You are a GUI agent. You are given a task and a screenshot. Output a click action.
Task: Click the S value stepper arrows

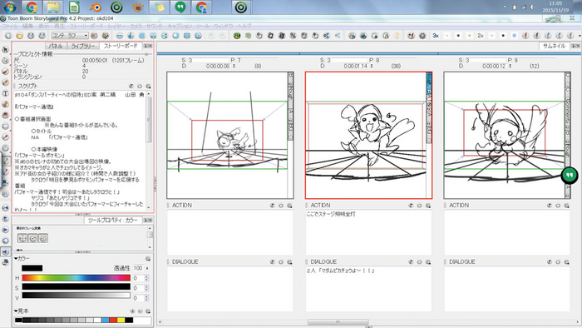pos(146,288)
